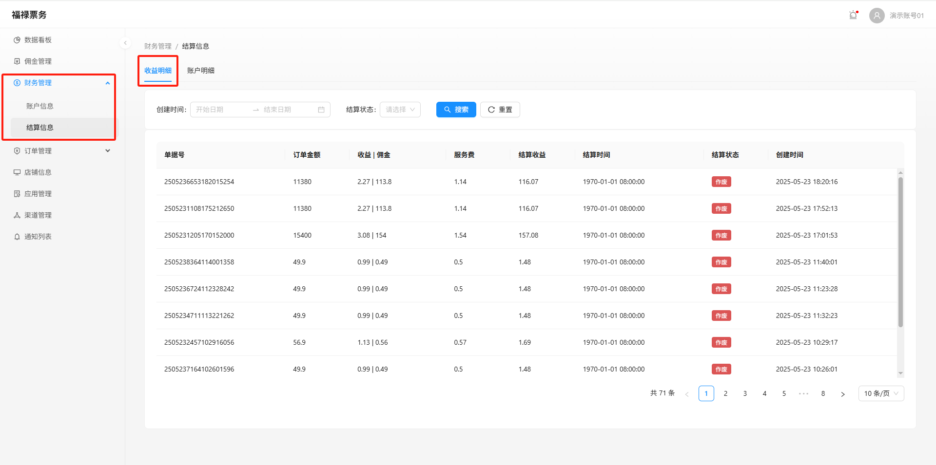Open the 结算状态 dropdown
The width and height of the screenshot is (936, 465).
pos(400,110)
